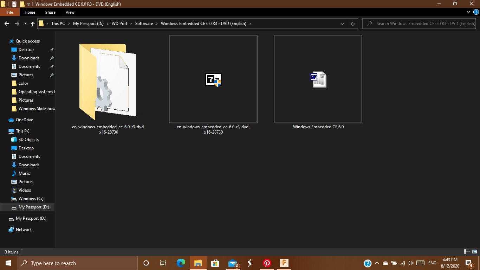The width and height of the screenshot is (480, 270).
Task: Select OneDrive in navigation pane
Action: pos(24,120)
